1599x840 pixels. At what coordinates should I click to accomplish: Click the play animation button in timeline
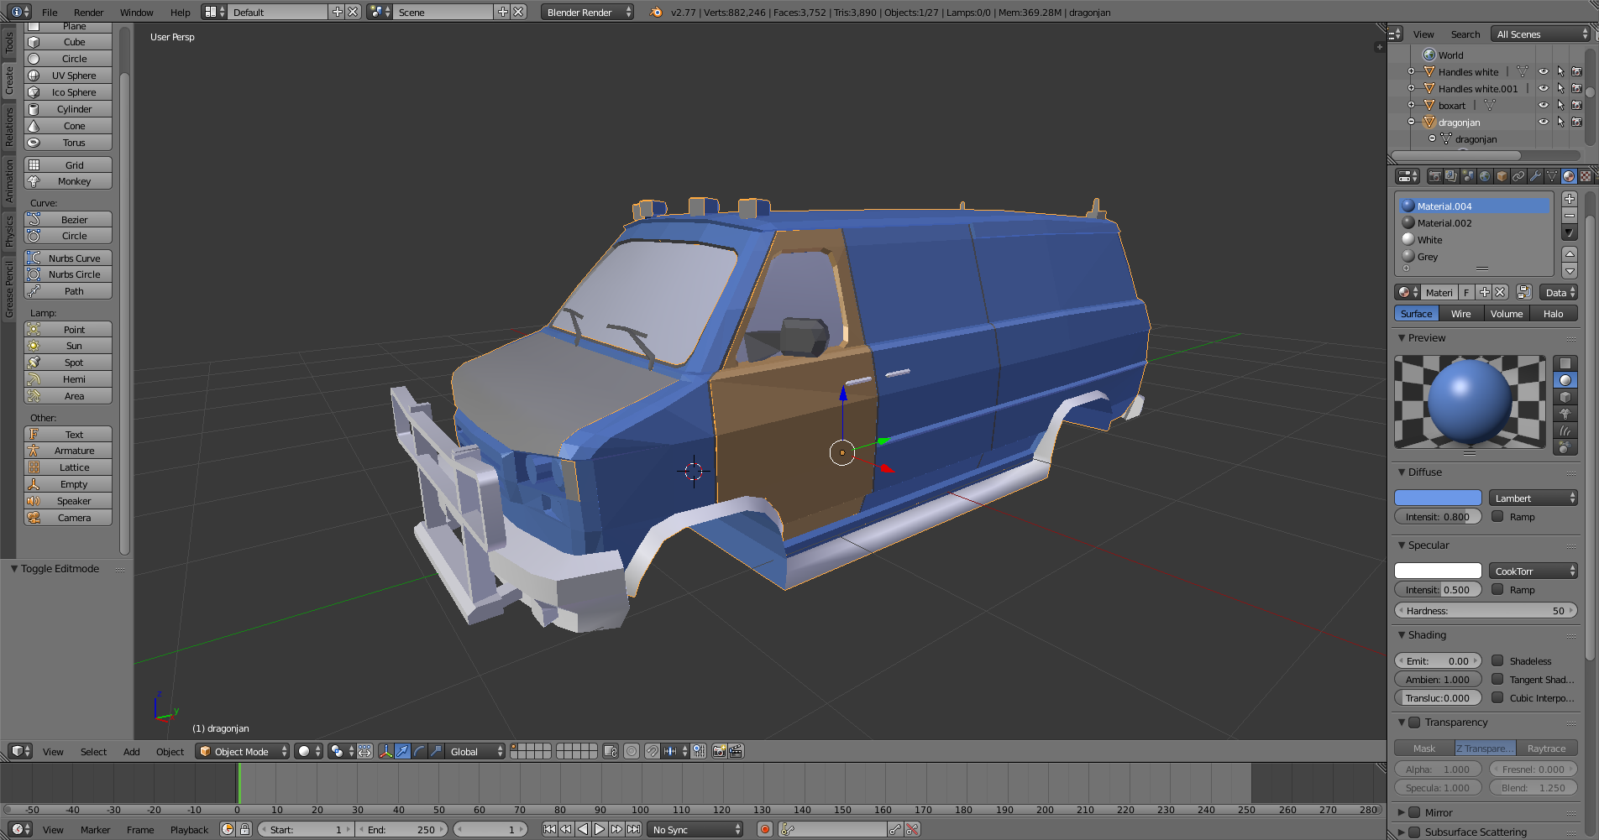pyautogui.click(x=600, y=829)
